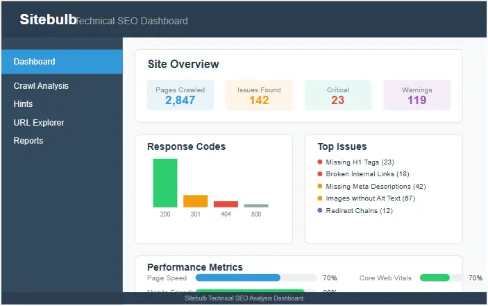Open the Reports page
488x306 pixels.
(x=28, y=141)
